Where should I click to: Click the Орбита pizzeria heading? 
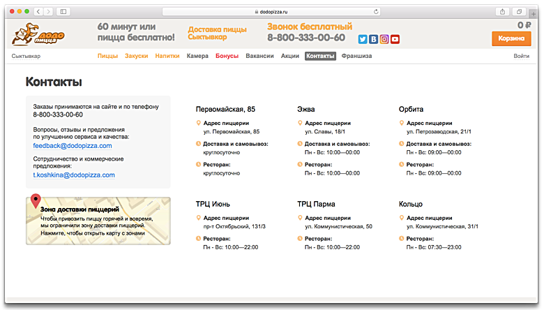[411, 110]
